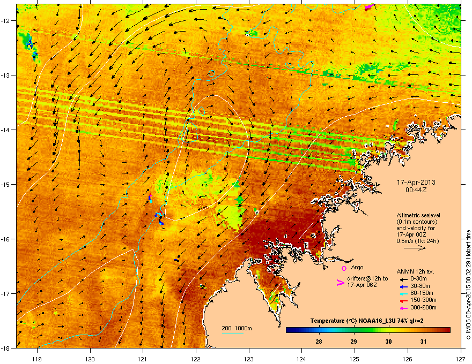Screen dimensions: 472x364
Task: Click longitude axis label 120
Action: pos(90,359)
